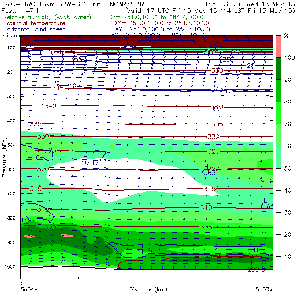297x297 pixels.
Task: Click the green XY coordinates text for humidity
Action: tap(156, 17)
